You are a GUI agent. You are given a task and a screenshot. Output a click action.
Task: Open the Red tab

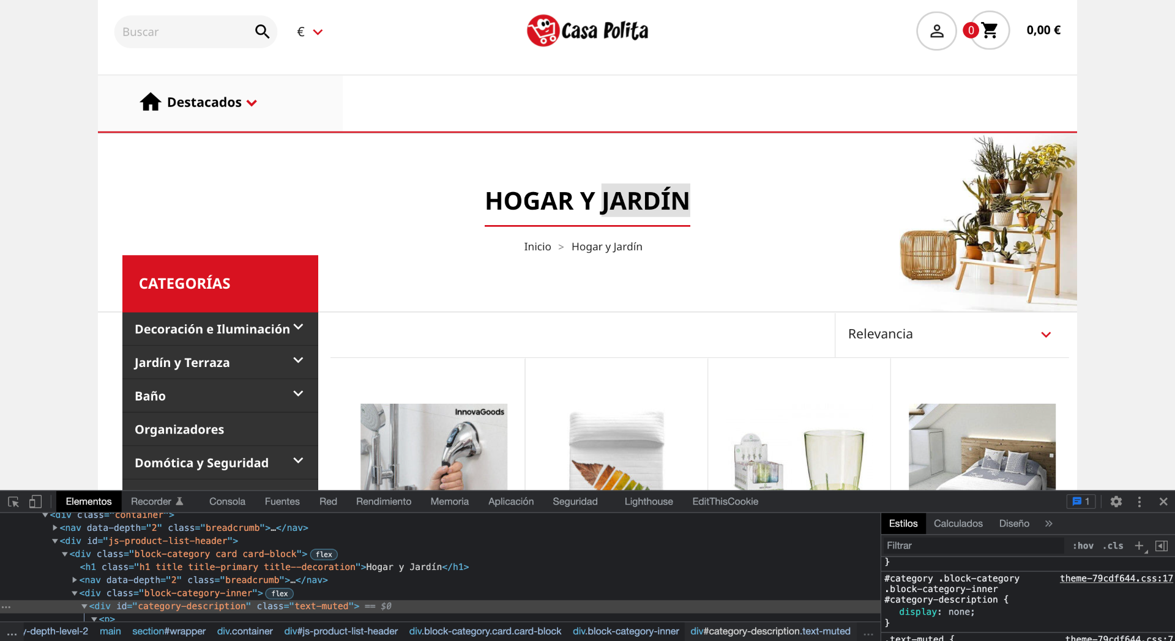[328, 502]
